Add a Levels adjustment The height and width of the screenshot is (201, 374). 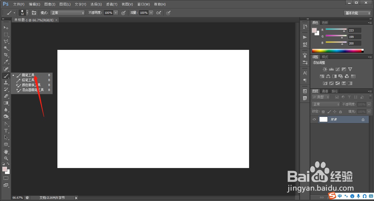click(x=331, y=69)
